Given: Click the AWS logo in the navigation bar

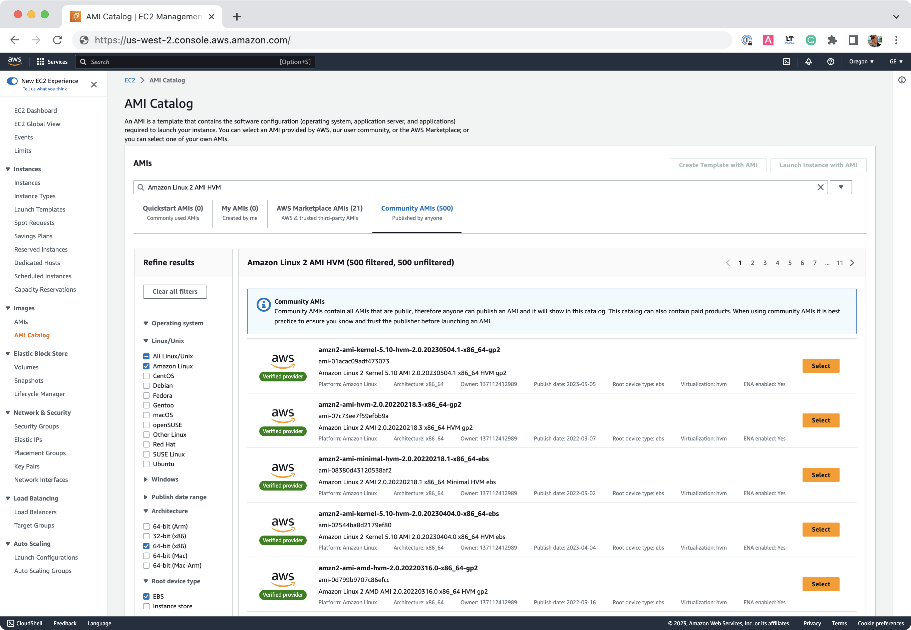Looking at the screenshot, I should 15,61.
